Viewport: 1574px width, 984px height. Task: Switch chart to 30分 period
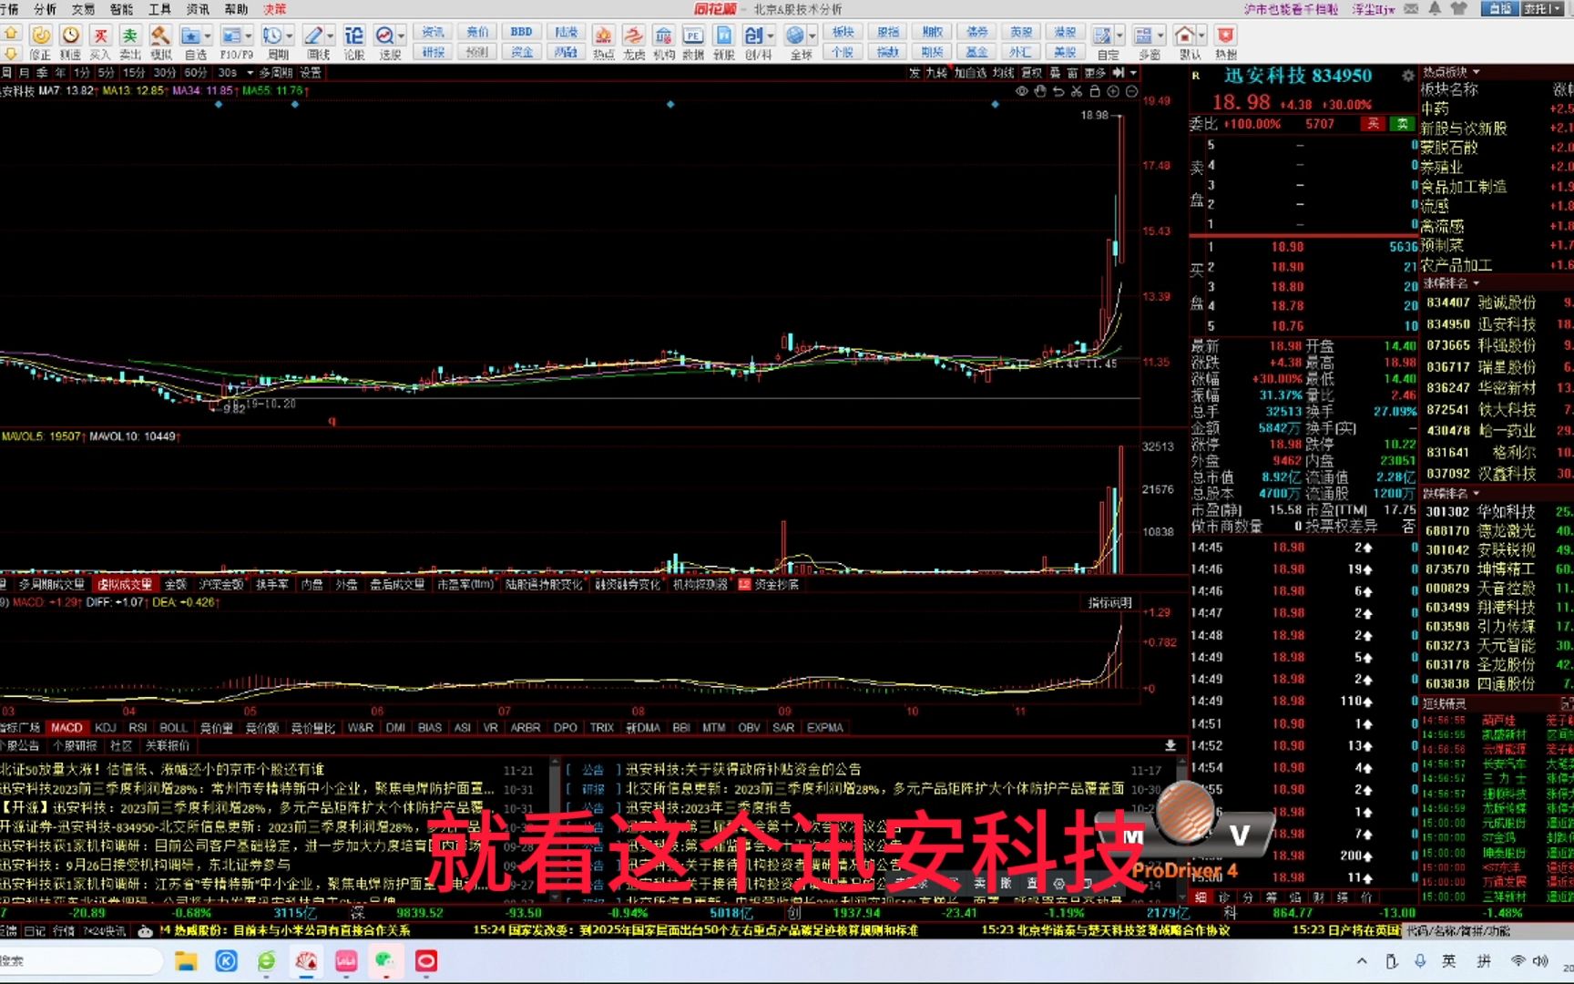[x=165, y=73]
